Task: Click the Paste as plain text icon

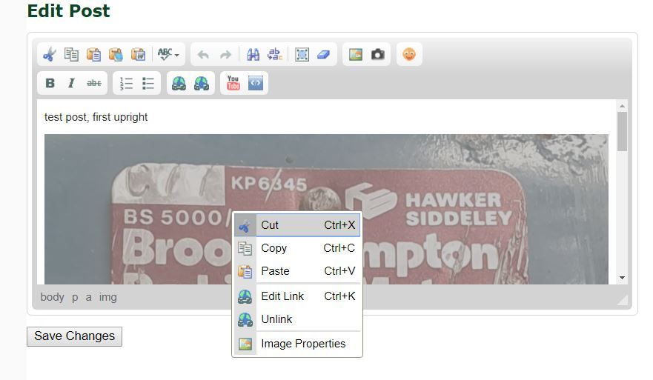Action: 116,55
